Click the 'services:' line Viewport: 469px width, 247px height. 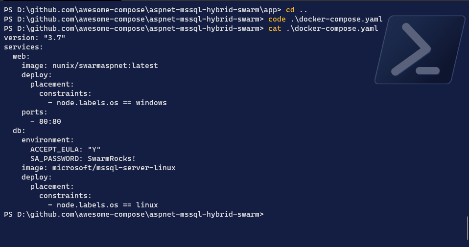[x=23, y=47]
